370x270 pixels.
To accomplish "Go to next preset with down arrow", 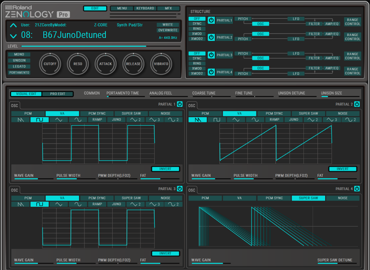I will pyautogui.click(x=13, y=36).
